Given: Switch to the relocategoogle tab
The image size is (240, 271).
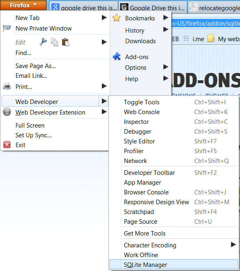Looking at the screenshot, I should coord(214,7).
